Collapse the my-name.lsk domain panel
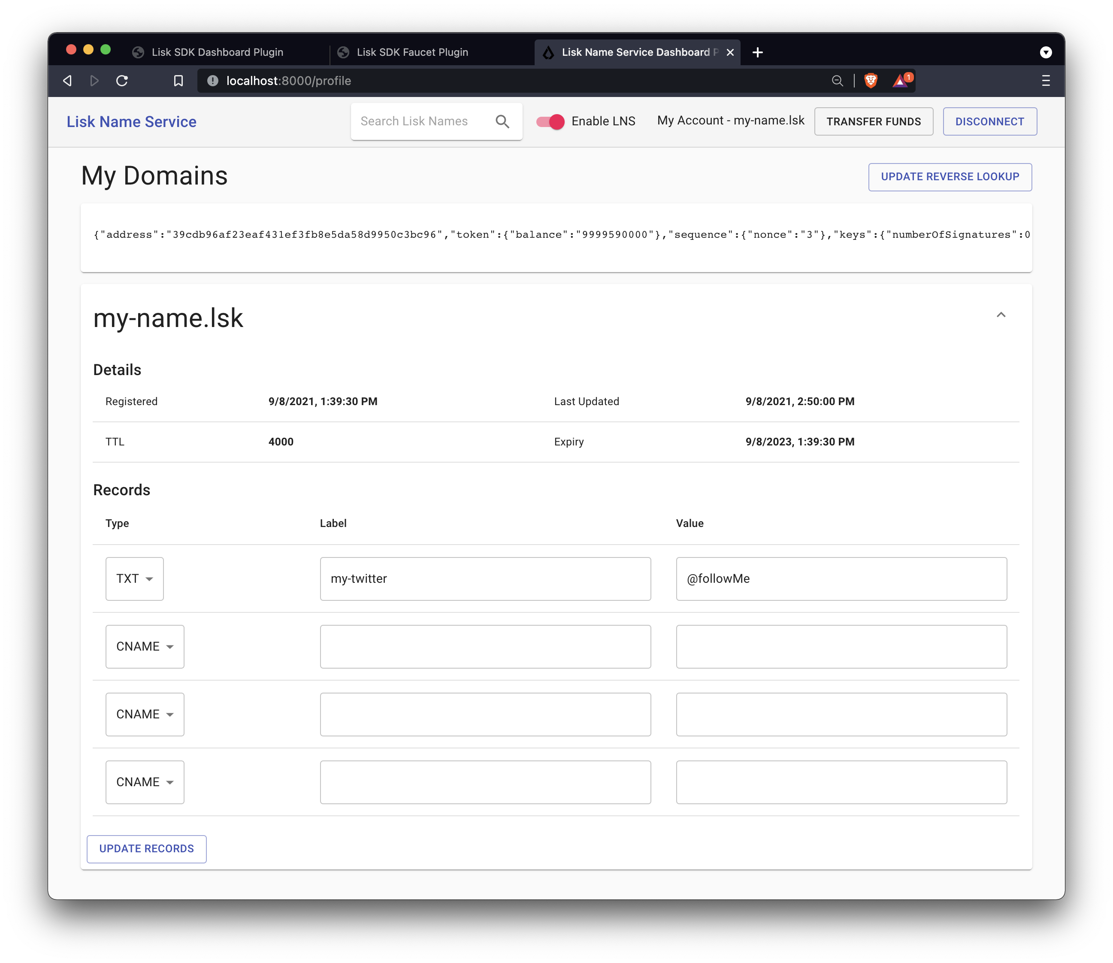Screen dimensions: 1113x963 pyautogui.click(x=1001, y=315)
